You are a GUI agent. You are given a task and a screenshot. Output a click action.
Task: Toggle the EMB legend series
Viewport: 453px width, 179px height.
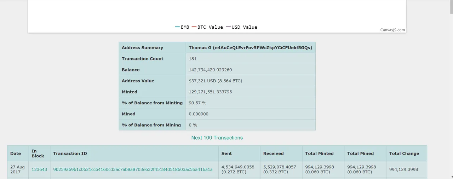tap(182, 27)
